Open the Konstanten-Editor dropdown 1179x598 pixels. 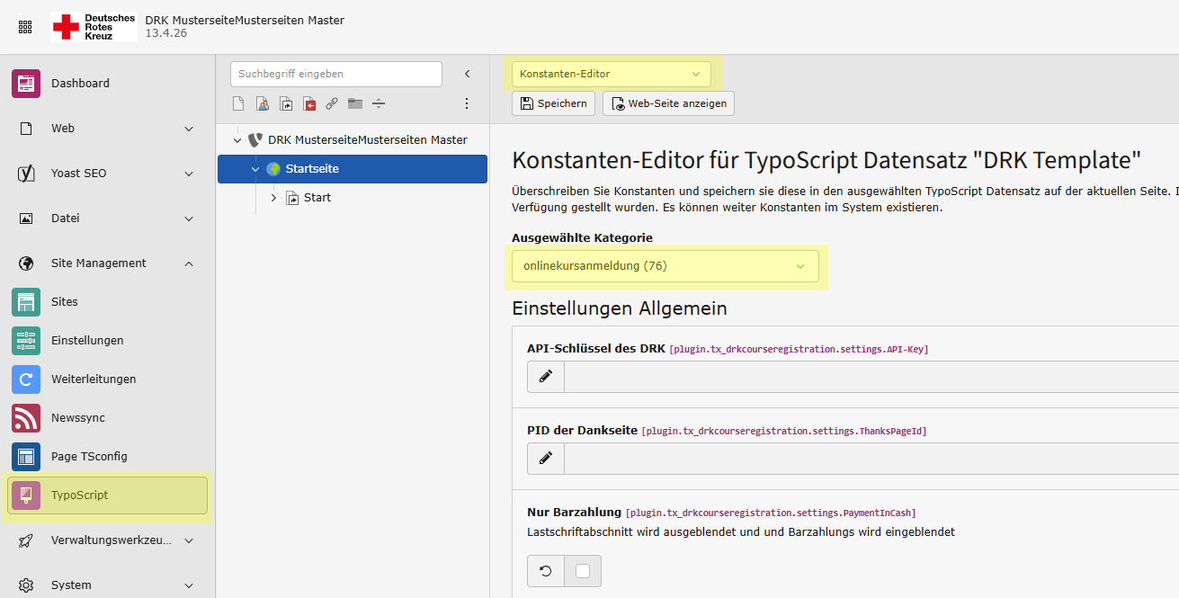[x=612, y=74]
